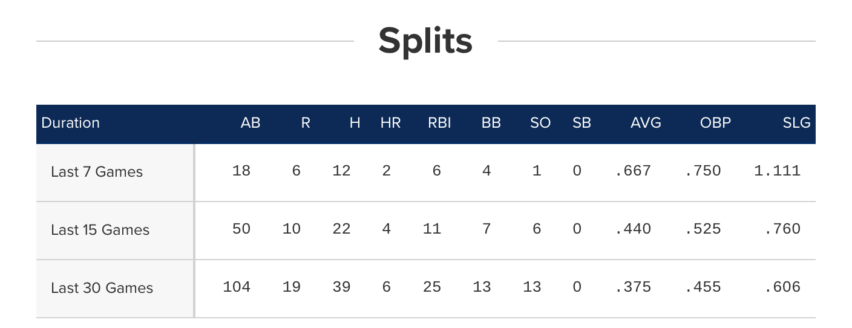Click the 104 at-bats value

coord(237,287)
